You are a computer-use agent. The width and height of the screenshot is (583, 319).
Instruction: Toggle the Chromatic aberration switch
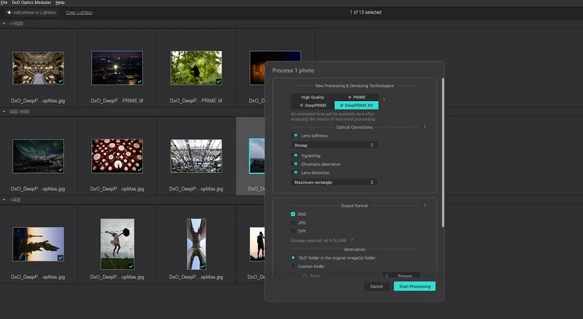(x=295, y=164)
